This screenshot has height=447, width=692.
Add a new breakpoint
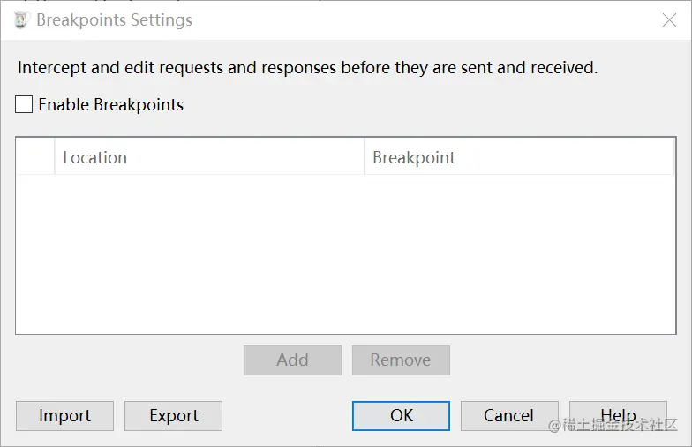tap(293, 360)
